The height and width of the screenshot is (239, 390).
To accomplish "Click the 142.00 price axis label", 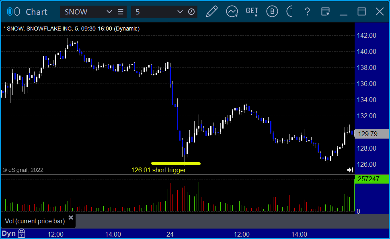I will [x=367, y=35].
